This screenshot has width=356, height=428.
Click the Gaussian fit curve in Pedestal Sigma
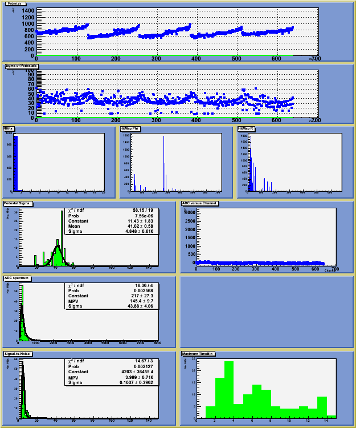[x=58, y=247]
